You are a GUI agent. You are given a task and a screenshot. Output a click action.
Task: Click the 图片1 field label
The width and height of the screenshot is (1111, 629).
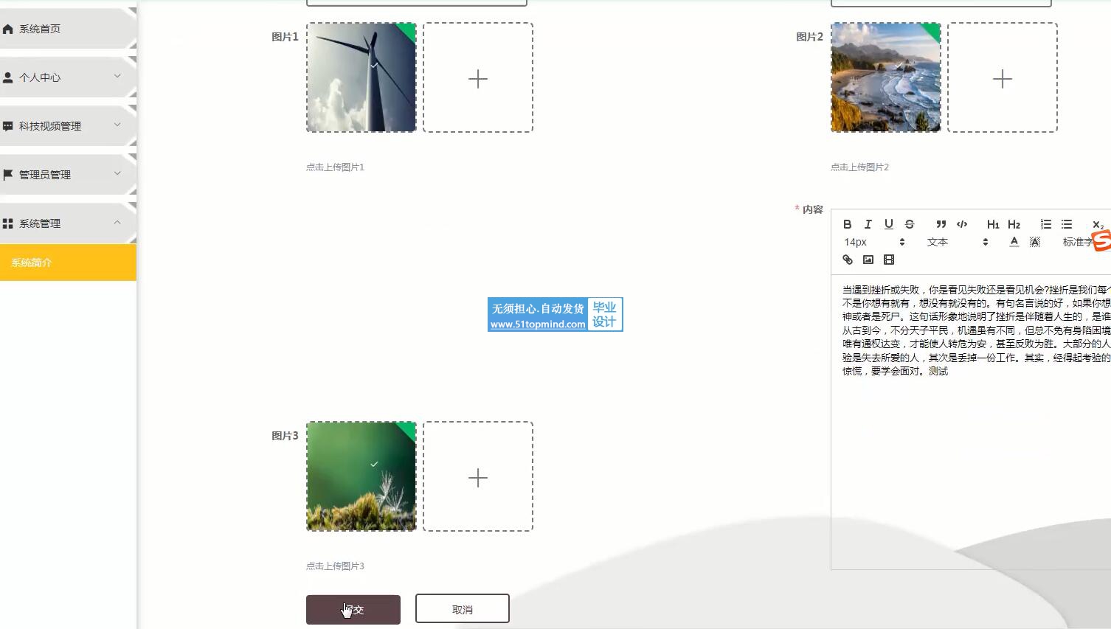pyautogui.click(x=285, y=37)
